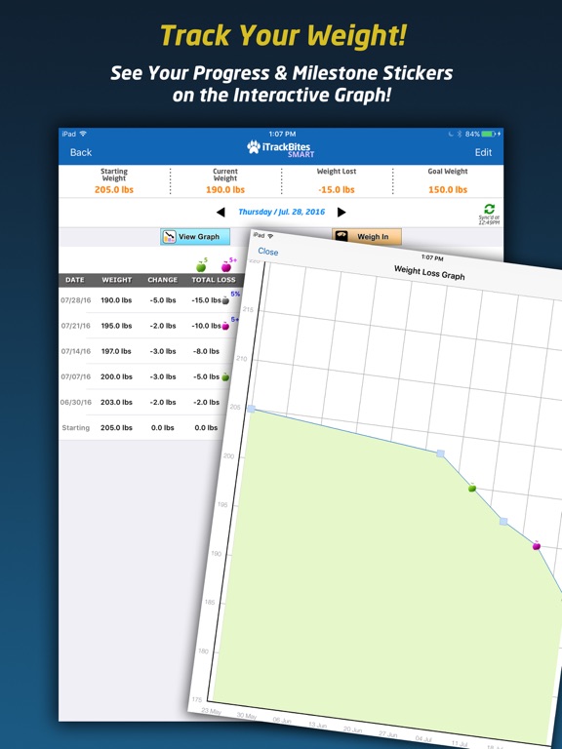Screen dimensions: 562x749
Task: Select the 205 lbs starting data point on graph
Action: pos(252,409)
